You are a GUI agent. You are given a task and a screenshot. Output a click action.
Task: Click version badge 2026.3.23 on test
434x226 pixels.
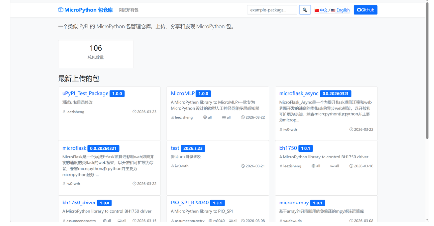point(193,148)
